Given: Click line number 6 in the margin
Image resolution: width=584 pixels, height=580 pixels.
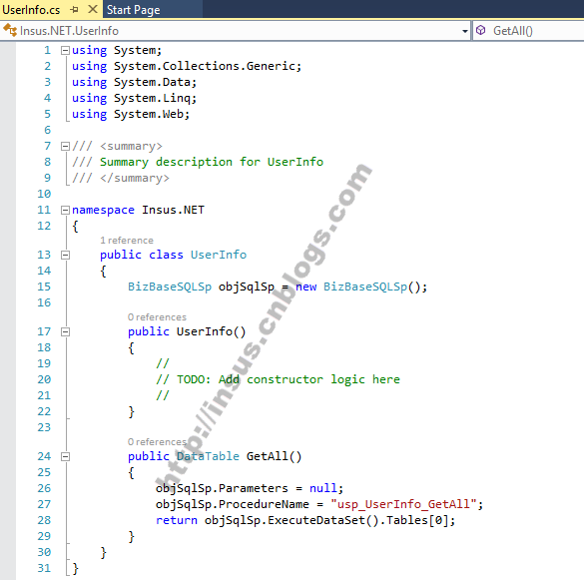Looking at the screenshot, I should click(x=47, y=130).
